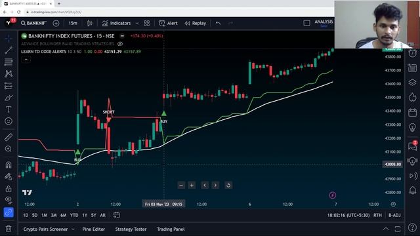Open the emoji icons tool
Viewport: 420px width, 236px height.
pos(9,121)
